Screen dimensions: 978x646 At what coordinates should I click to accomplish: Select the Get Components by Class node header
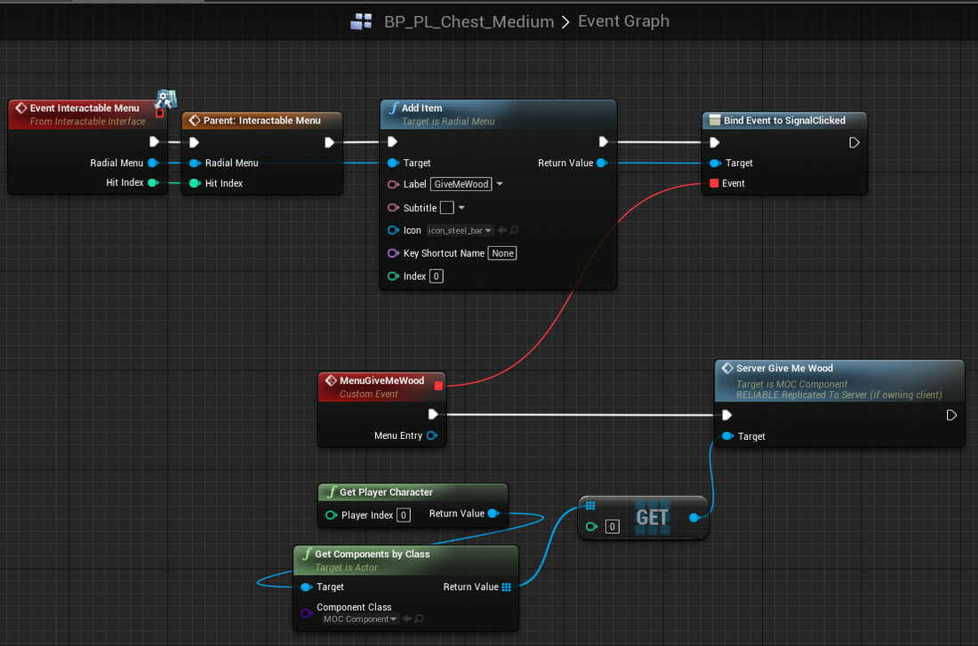pyautogui.click(x=405, y=560)
